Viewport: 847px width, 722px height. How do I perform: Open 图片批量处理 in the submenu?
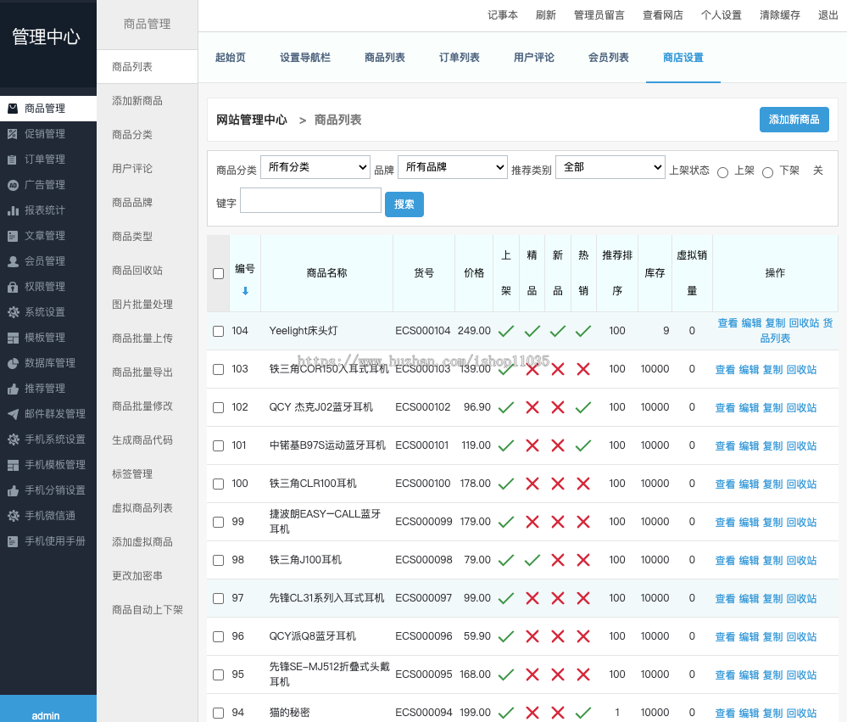point(142,305)
